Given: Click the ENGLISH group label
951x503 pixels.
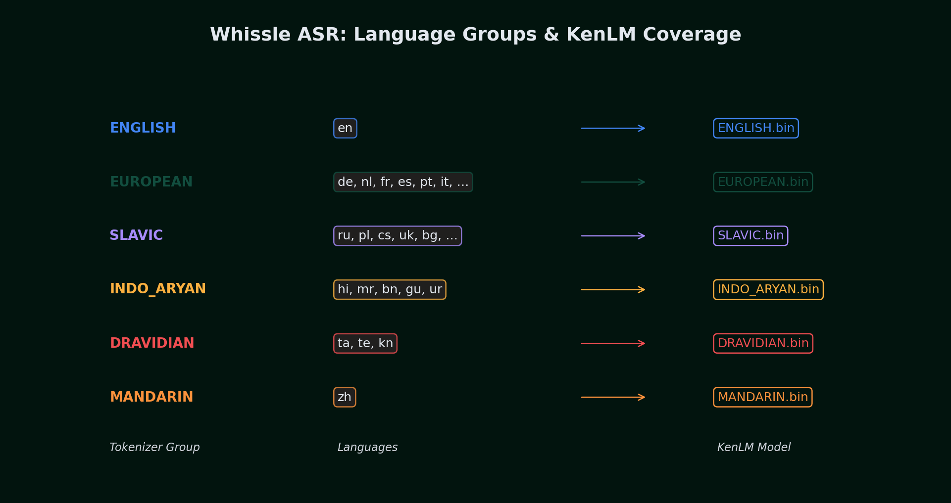Looking at the screenshot, I should (x=143, y=127).
